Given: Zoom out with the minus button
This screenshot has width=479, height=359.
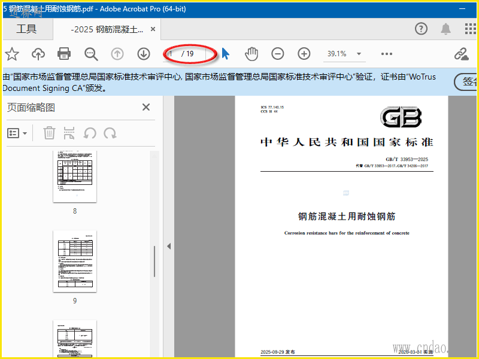Looking at the screenshot, I should 278,54.
